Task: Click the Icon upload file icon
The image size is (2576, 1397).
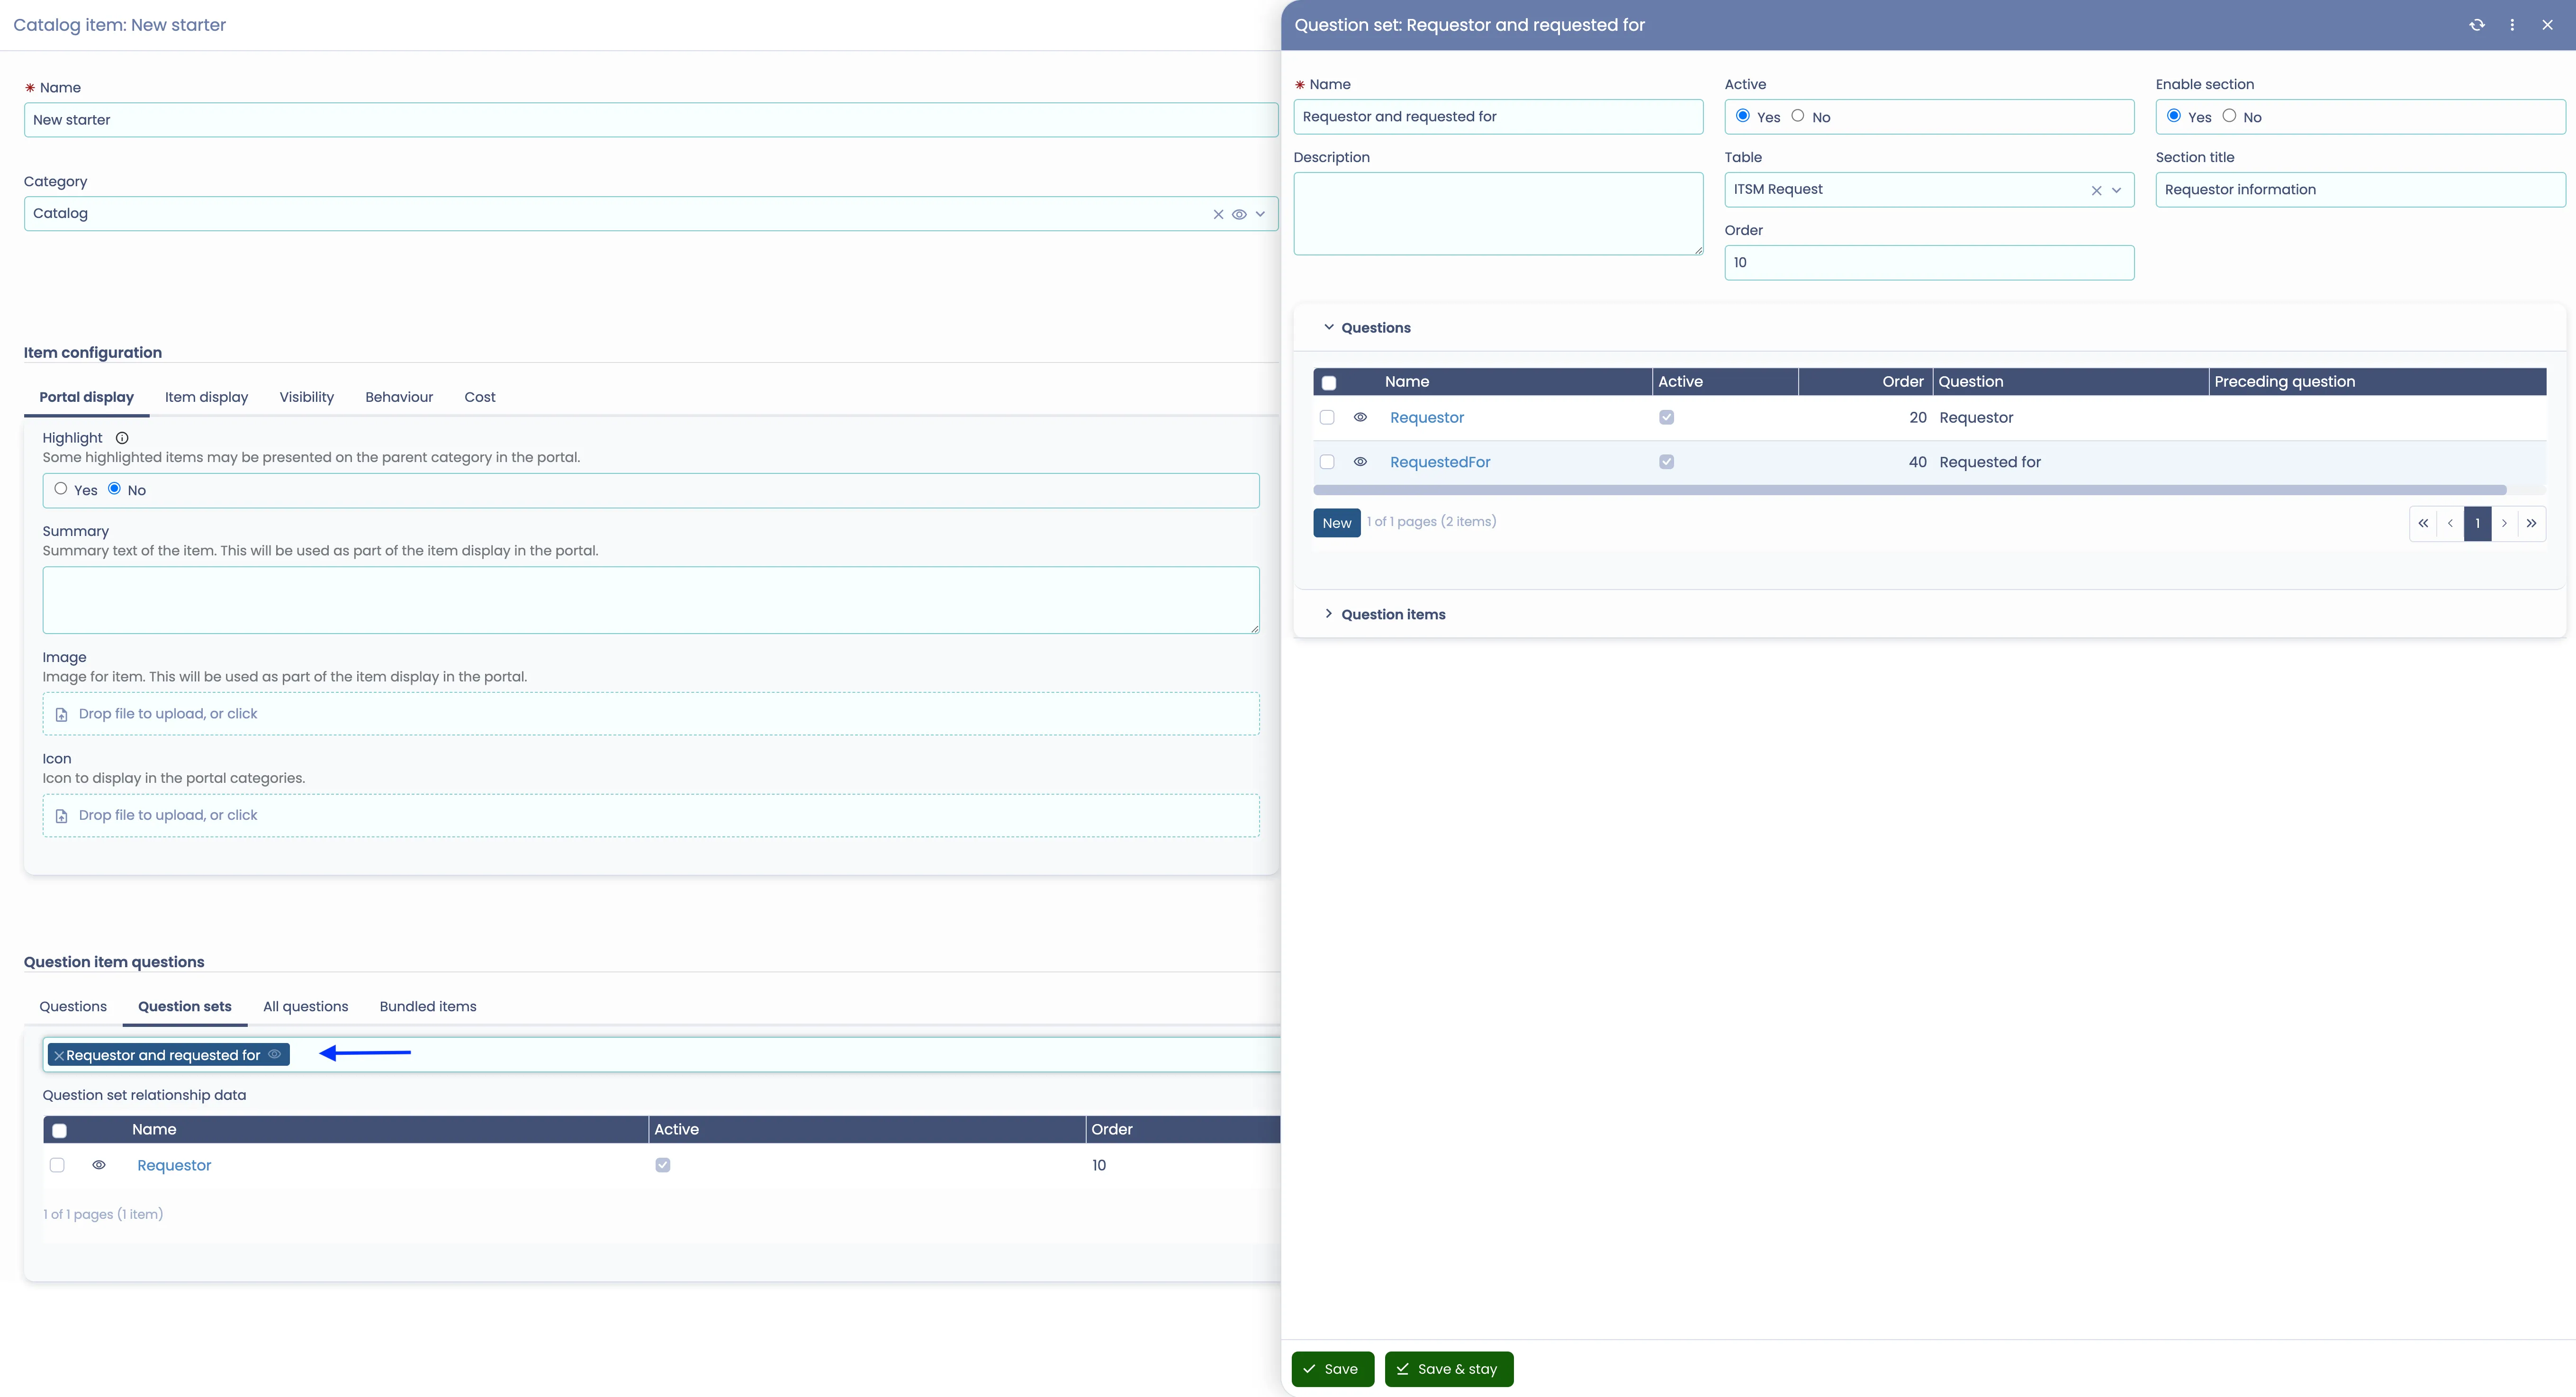Action: click(61, 816)
